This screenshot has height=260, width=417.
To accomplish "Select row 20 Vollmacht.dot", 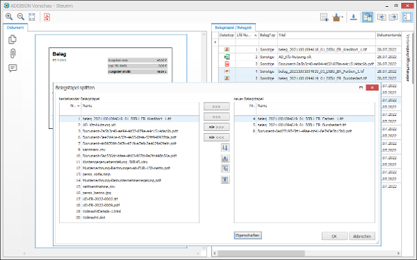I will pyautogui.click(x=129, y=218).
